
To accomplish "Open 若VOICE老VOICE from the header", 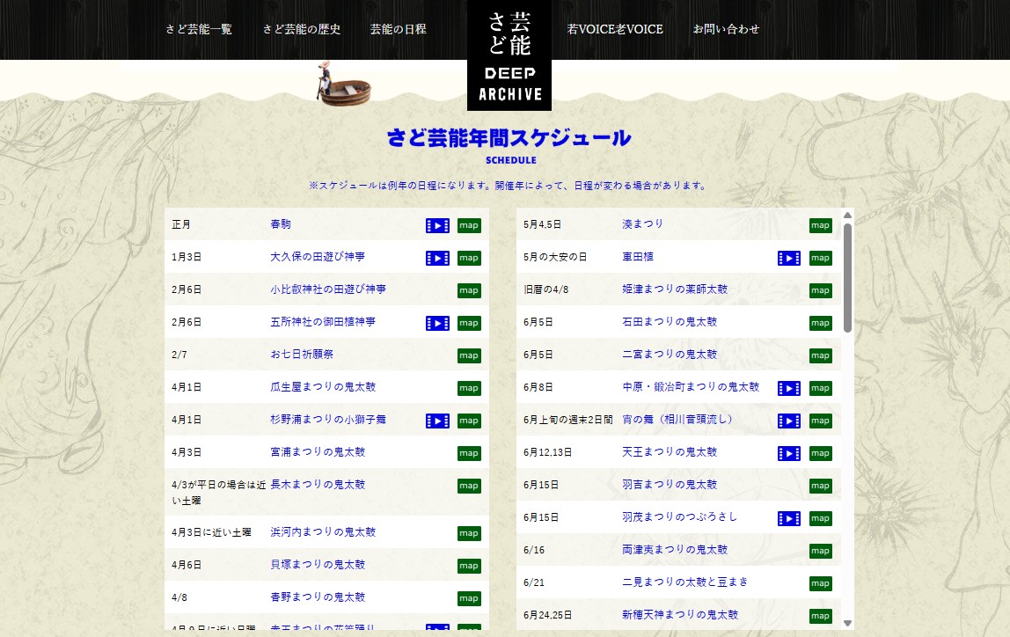I will tap(615, 29).
